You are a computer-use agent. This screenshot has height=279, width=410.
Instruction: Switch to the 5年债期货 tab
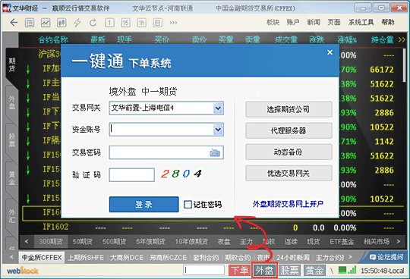click(x=150, y=242)
